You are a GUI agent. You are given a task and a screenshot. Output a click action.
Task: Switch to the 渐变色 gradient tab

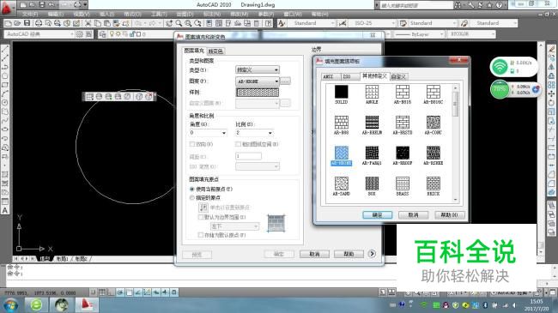coord(215,51)
